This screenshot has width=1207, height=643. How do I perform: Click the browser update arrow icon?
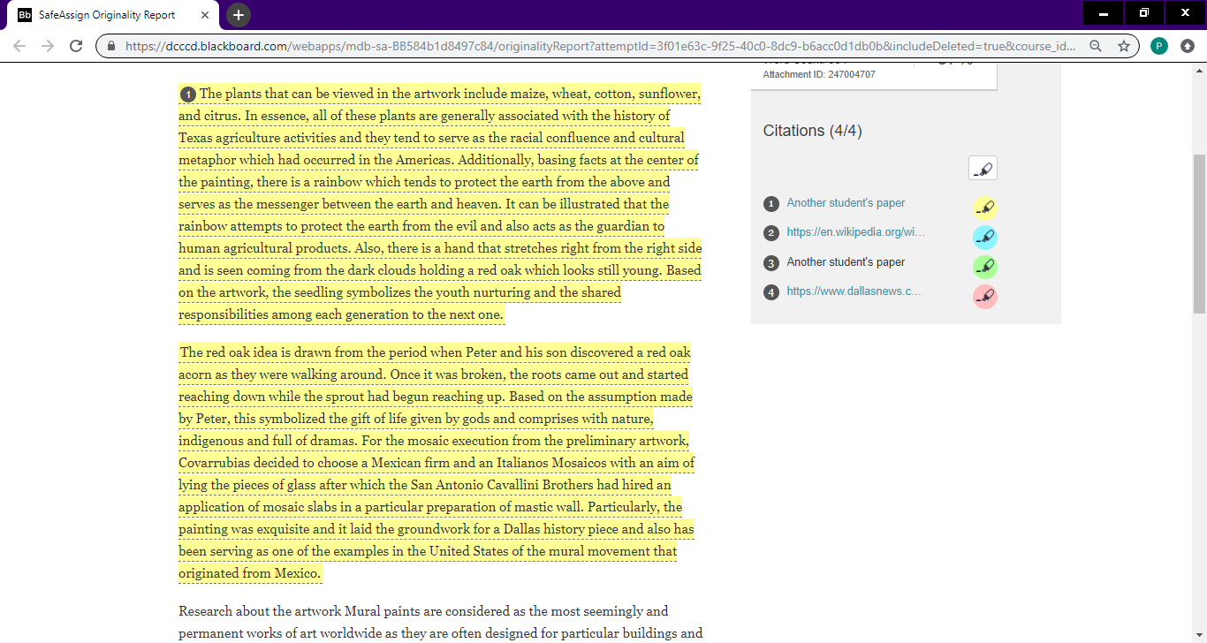[1188, 46]
